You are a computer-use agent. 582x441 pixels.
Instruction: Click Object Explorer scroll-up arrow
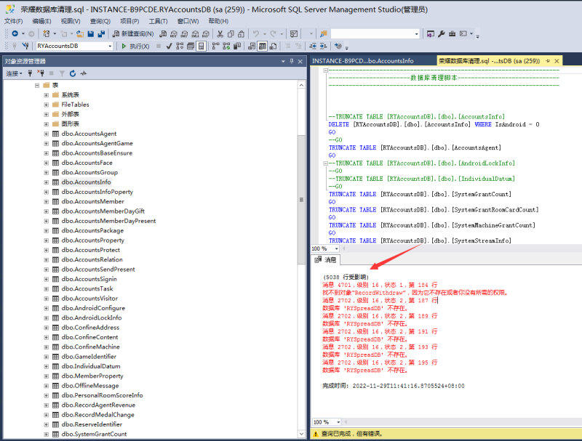coord(301,85)
